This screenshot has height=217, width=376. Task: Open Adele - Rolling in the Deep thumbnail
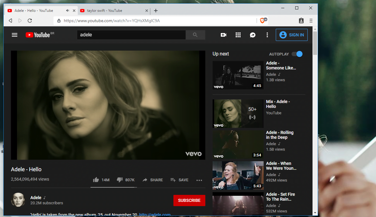click(x=238, y=144)
